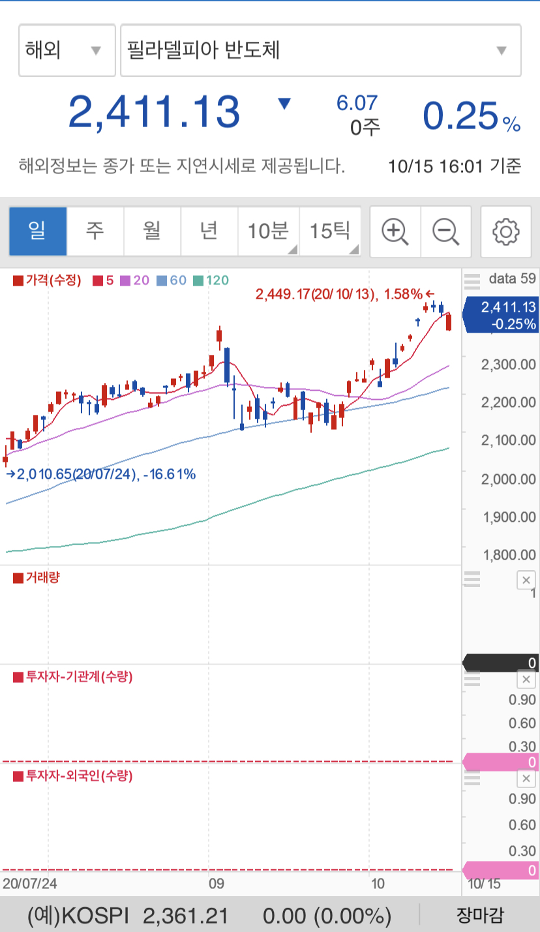Viewport: 540px width, 932px height.
Task: Close the 투자자-외국인 panel
Action: (x=526, y=779)
